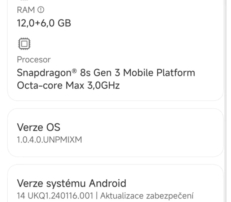Select the Procesor label

coord(34,60)
